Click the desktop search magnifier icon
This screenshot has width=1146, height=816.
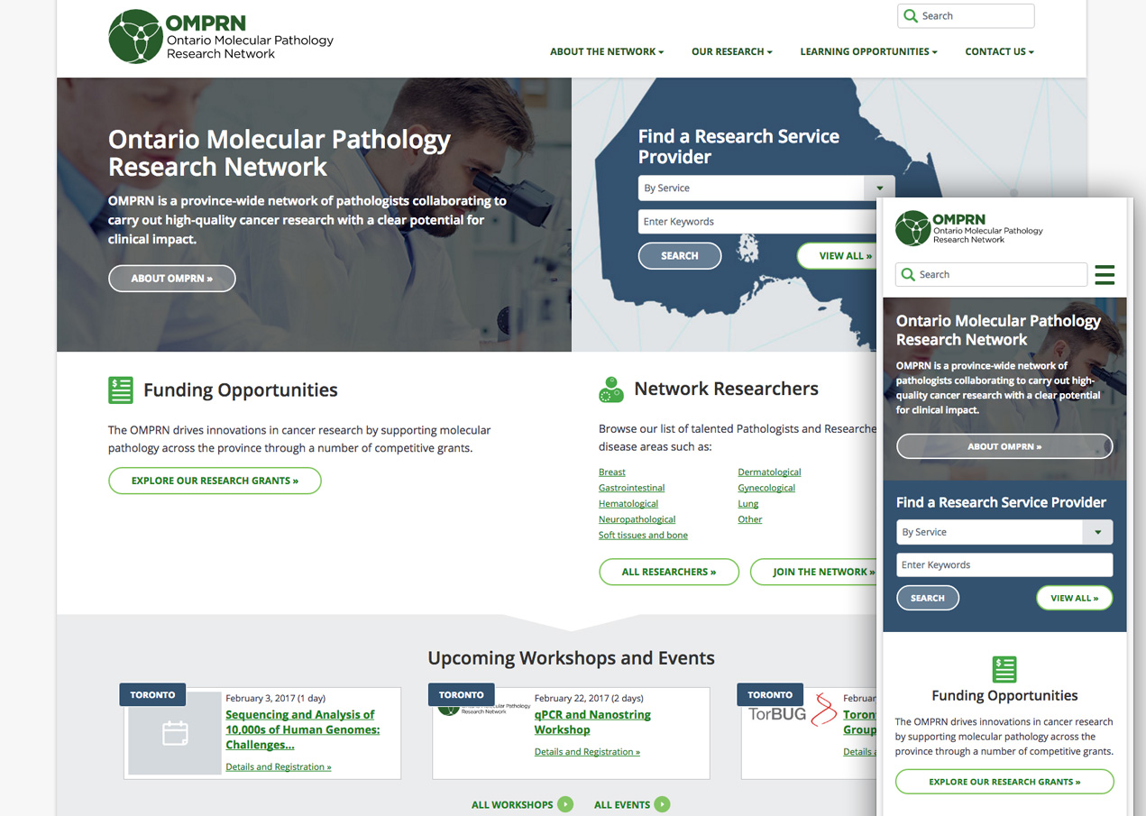tap(911, 16)
